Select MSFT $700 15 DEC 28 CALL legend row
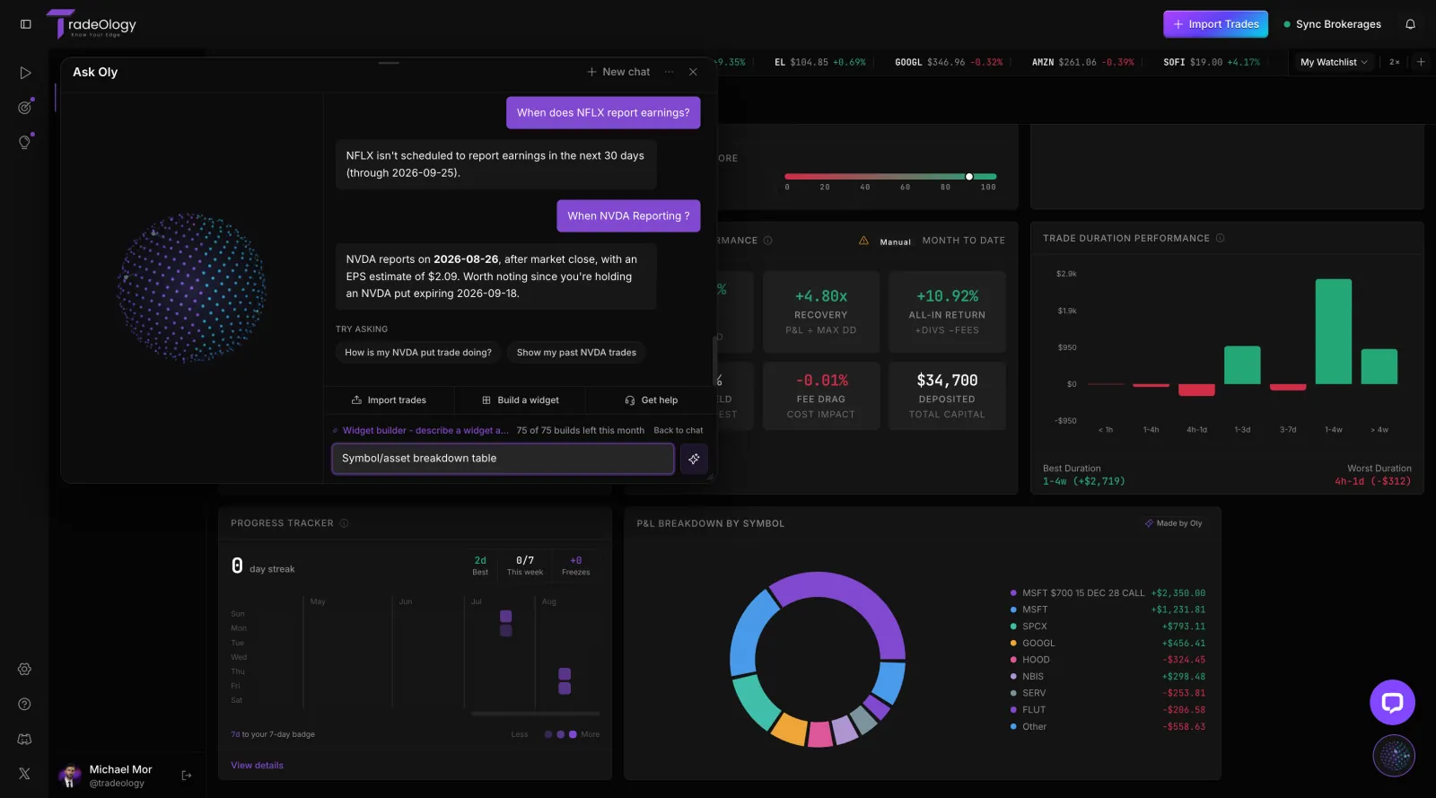This screenshot has height=798, width=1436. [1108, 593]
